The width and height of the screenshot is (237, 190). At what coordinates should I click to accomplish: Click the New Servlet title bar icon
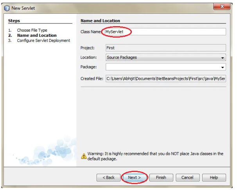(7, 8)
